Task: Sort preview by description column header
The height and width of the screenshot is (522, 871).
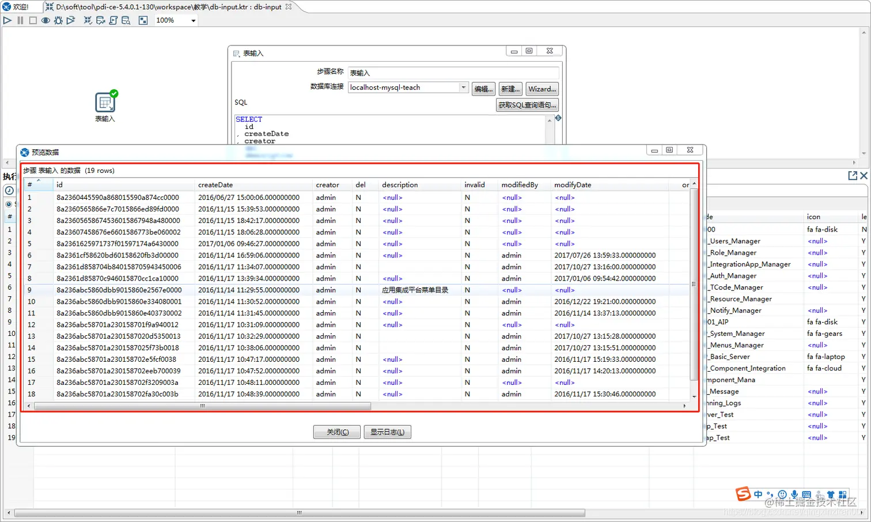Action: click(x=421, y=185)
